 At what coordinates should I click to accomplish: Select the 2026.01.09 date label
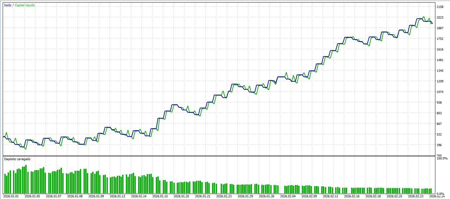click(x=96, y=196)
